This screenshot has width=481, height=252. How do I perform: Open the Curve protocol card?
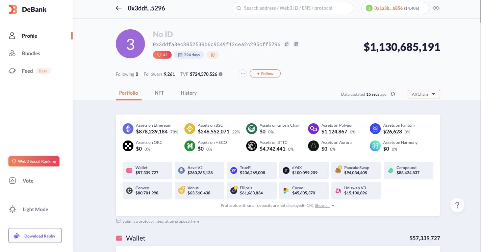[x=304, y=190]
